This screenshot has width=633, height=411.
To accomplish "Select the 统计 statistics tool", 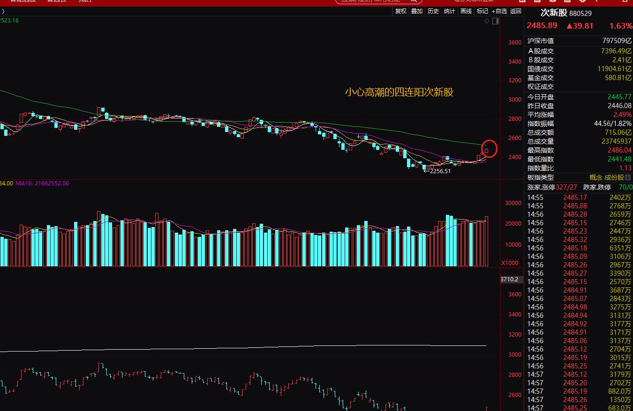I will pos(449,11).
